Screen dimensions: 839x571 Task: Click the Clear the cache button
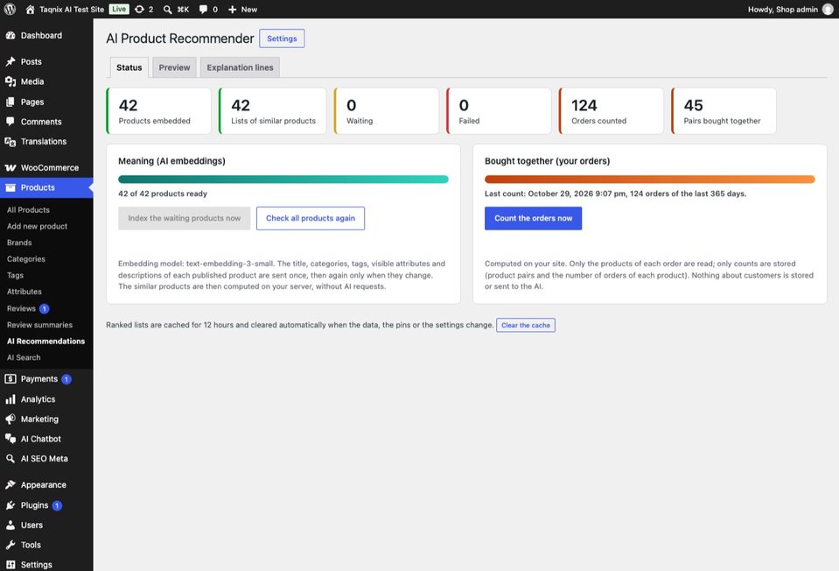526,325
